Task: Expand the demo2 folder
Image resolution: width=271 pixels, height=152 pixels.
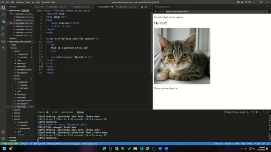Action: pos(17,76)
